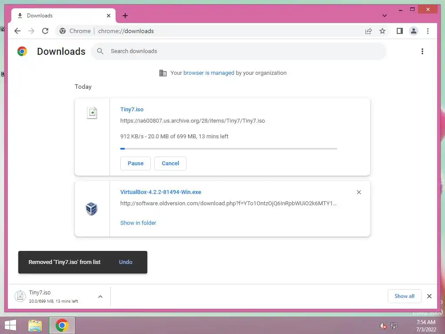Click the Chrome logo beside Downloads heading
The width and height of the screenshot is (445, 334).
tap(22, 51)
